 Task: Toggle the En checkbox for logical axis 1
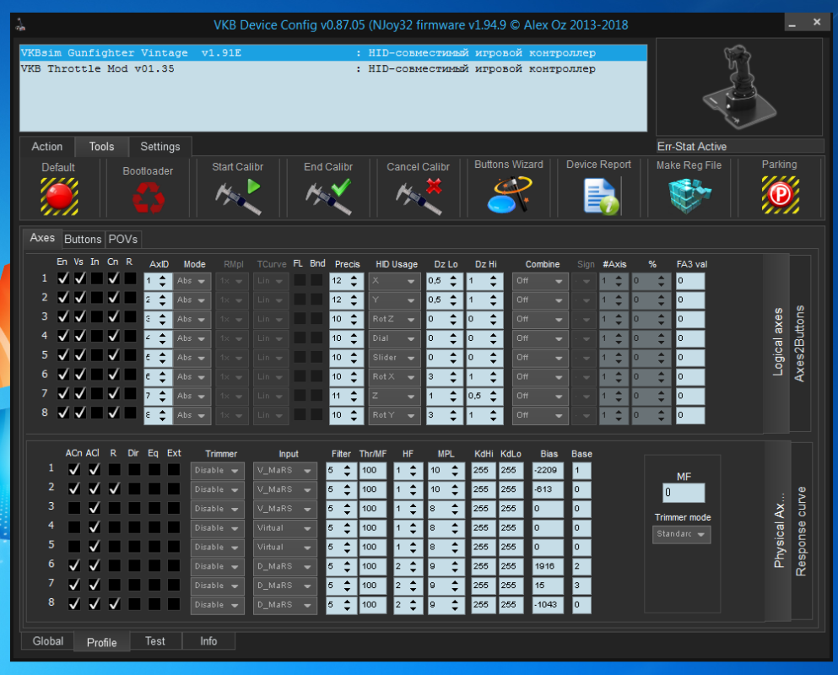63,278
